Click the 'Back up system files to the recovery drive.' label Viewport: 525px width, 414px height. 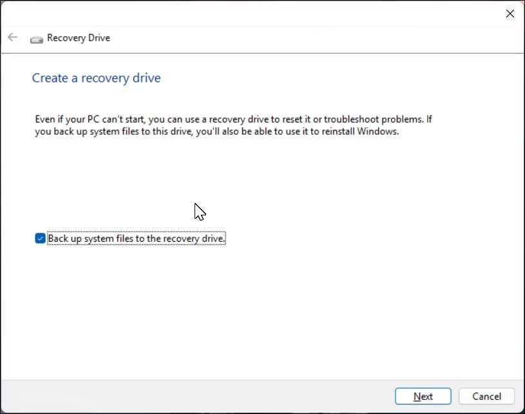pyautogui.click(x=137, y=239)
